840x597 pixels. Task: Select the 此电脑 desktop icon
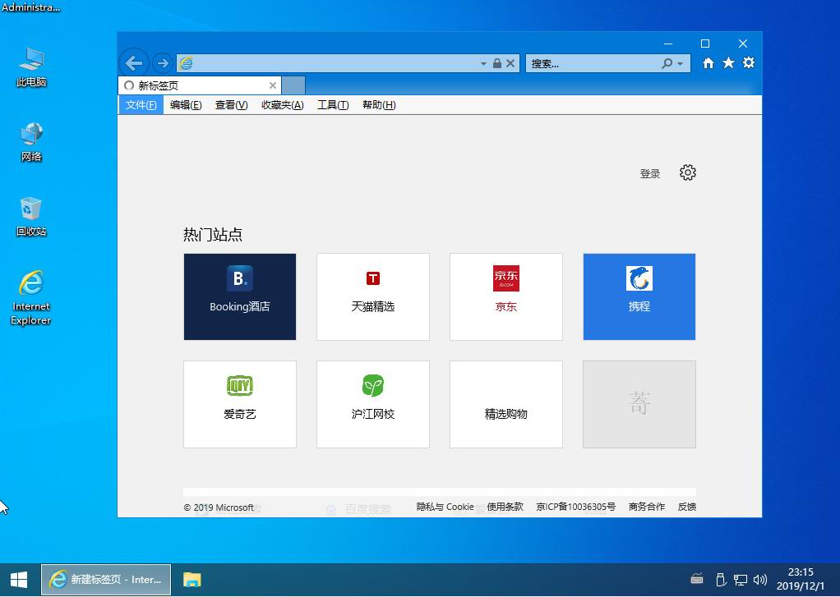pyautogui.click(x=31, y=67)
